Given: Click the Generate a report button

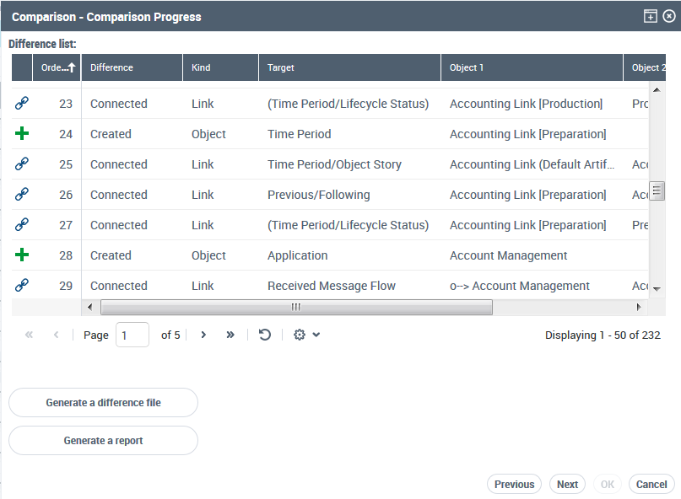Looking at the screenshot, I should pyautogui.click(x=103, y=441).
